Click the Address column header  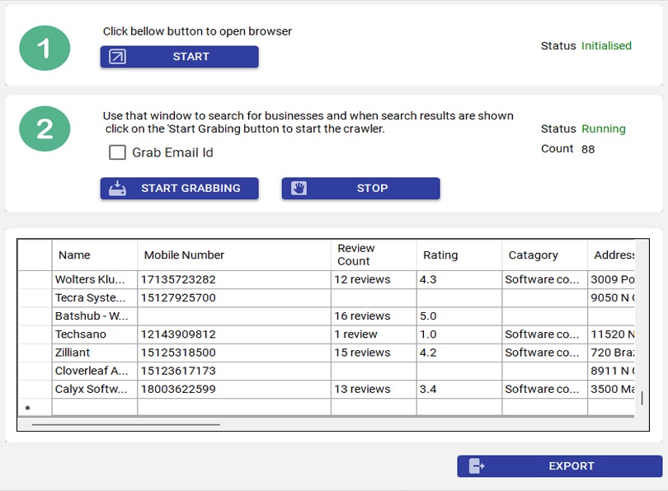point(611,255)
